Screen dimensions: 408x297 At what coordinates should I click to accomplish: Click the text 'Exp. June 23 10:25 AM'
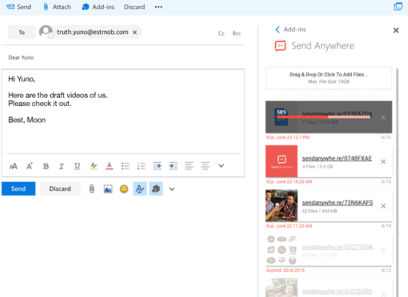[x=289, y=182]
